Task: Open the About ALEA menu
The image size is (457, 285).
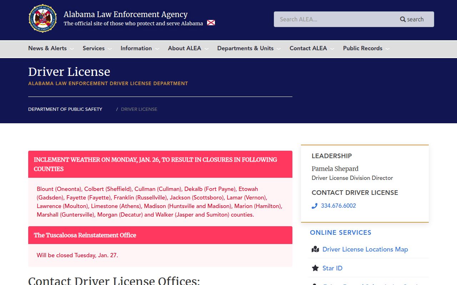Action: tap(185, 48)
